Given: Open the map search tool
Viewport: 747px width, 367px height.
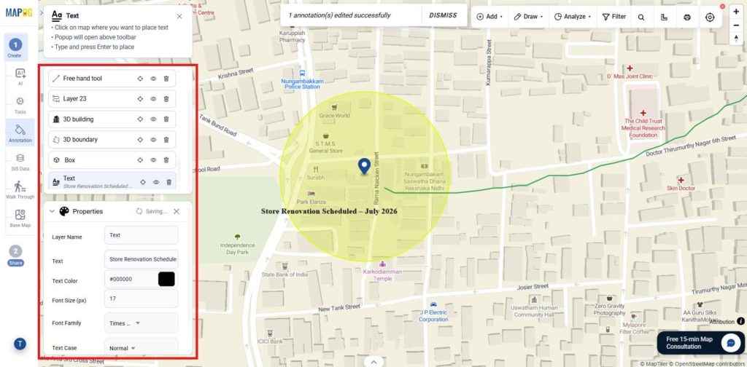Looking at the screenshot, I should 641,17.
